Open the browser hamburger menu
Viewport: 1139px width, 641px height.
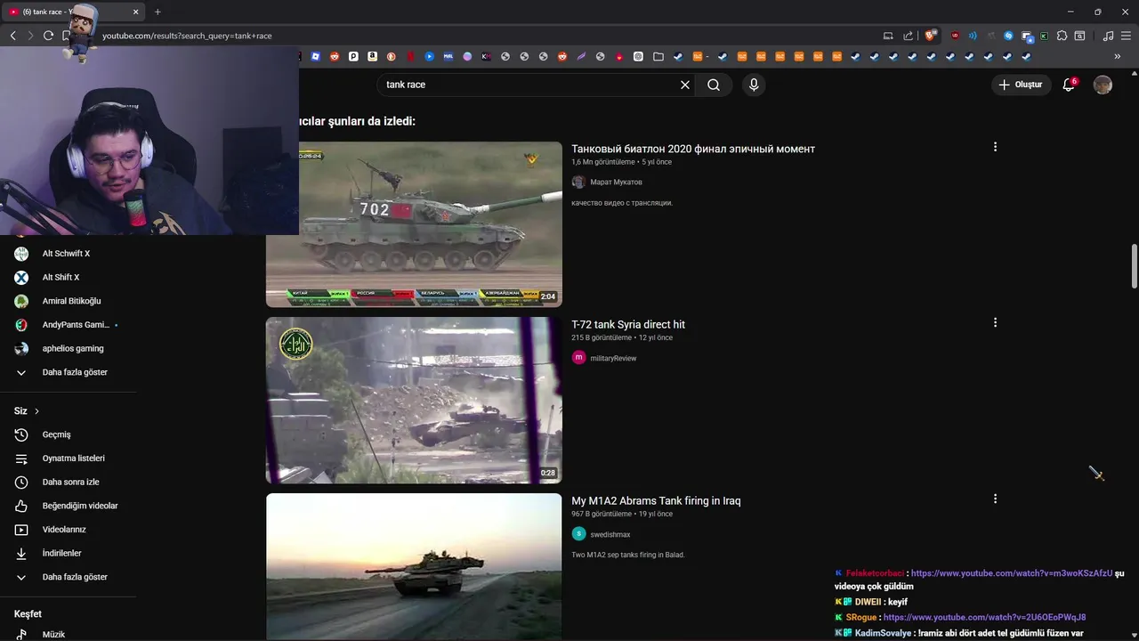(x=1126, y=36)
